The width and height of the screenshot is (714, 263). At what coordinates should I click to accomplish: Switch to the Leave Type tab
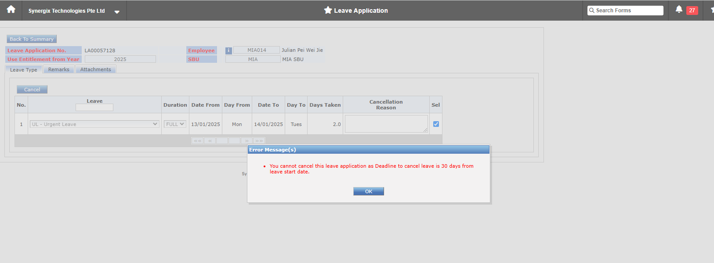(x=24, y=69)
